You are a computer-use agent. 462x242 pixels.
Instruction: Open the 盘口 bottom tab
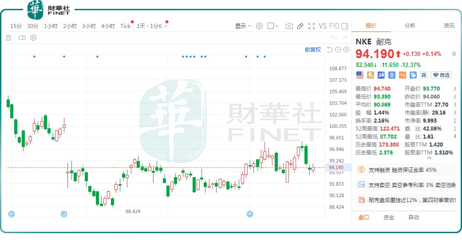(x=363, y=217)
